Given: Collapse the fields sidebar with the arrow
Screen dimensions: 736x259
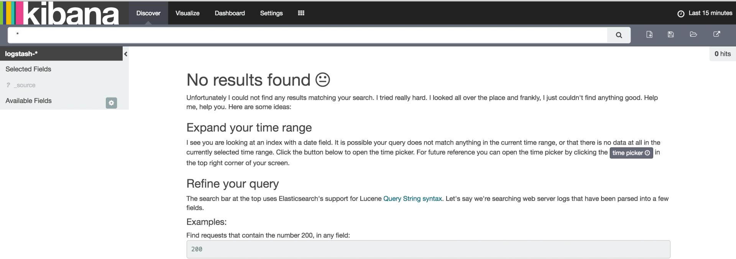Looking at the screenshot, I should (x=125, y=54).
